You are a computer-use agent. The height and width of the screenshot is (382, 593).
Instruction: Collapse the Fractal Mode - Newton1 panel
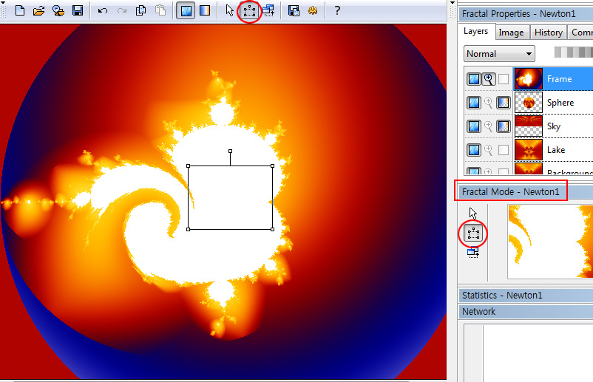526,192
